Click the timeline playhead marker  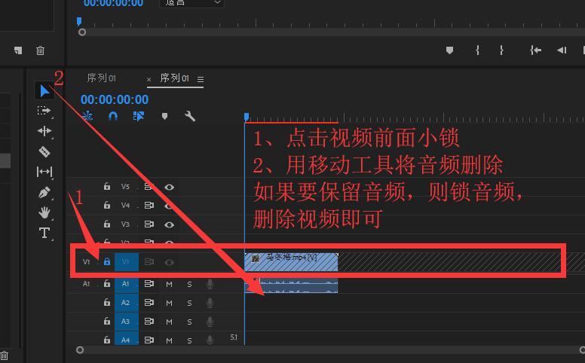[x=247, y=117]
